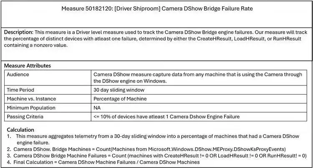
Task: Click the 30 day sliding window value
Action: [x=118, y=90]
